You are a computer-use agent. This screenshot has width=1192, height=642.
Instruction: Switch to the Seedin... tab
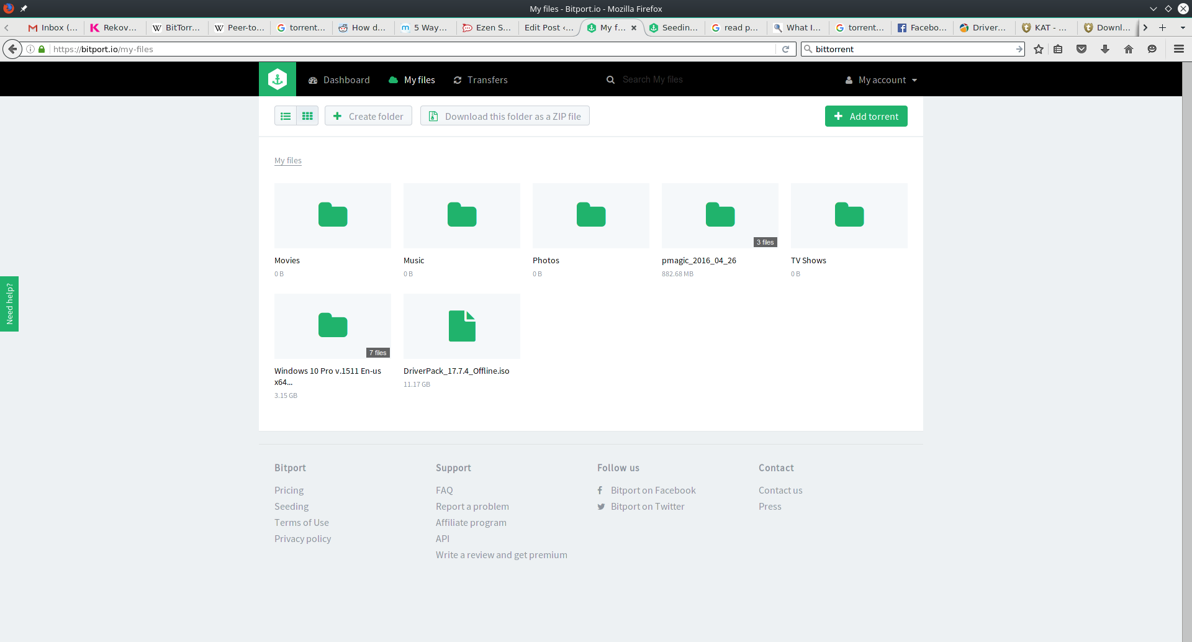[673, 27]
